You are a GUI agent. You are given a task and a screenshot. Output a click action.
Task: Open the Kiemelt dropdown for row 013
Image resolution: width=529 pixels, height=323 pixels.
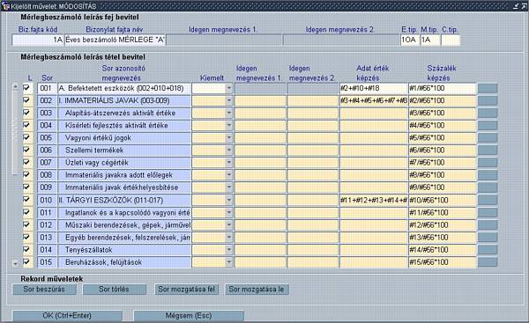tap(229, 238)
